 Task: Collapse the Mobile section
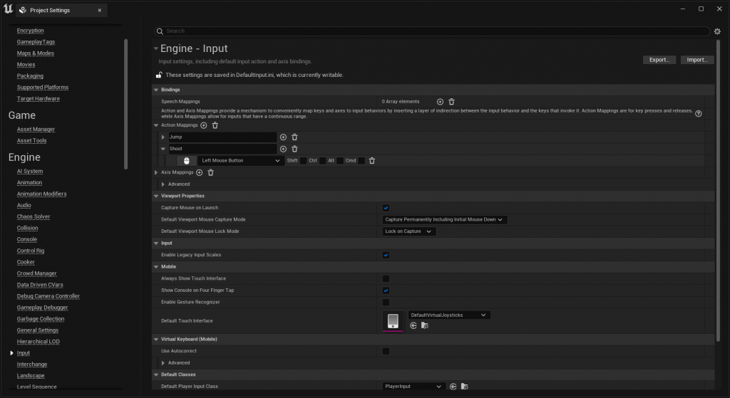156,267
